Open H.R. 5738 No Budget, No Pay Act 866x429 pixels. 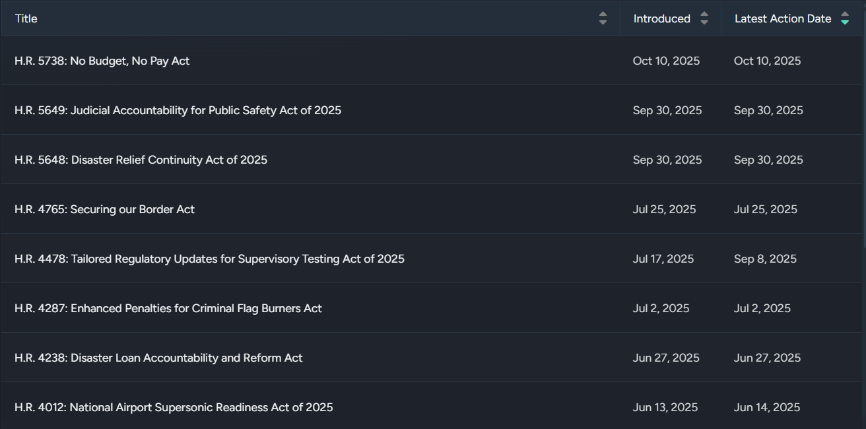(102, 61)
